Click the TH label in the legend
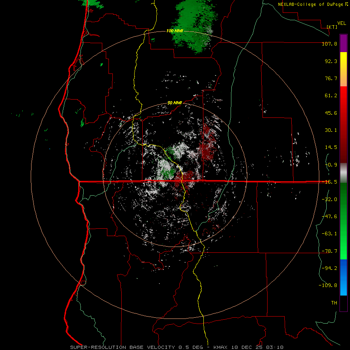Viewport: 350px width, 350px height. [334, 303]
